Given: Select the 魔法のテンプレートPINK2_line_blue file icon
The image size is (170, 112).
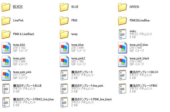Looking at the screenshot, I should [x=6, y=102].
